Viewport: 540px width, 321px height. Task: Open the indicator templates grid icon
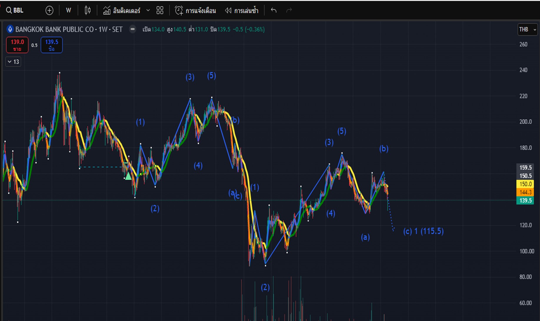[x=160, y=11]
